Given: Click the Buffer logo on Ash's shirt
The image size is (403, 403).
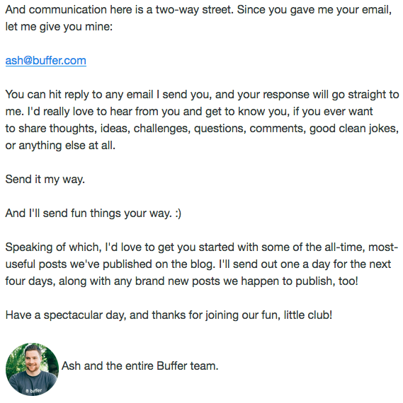Looking at the screenshot, I should pos(34,391).
